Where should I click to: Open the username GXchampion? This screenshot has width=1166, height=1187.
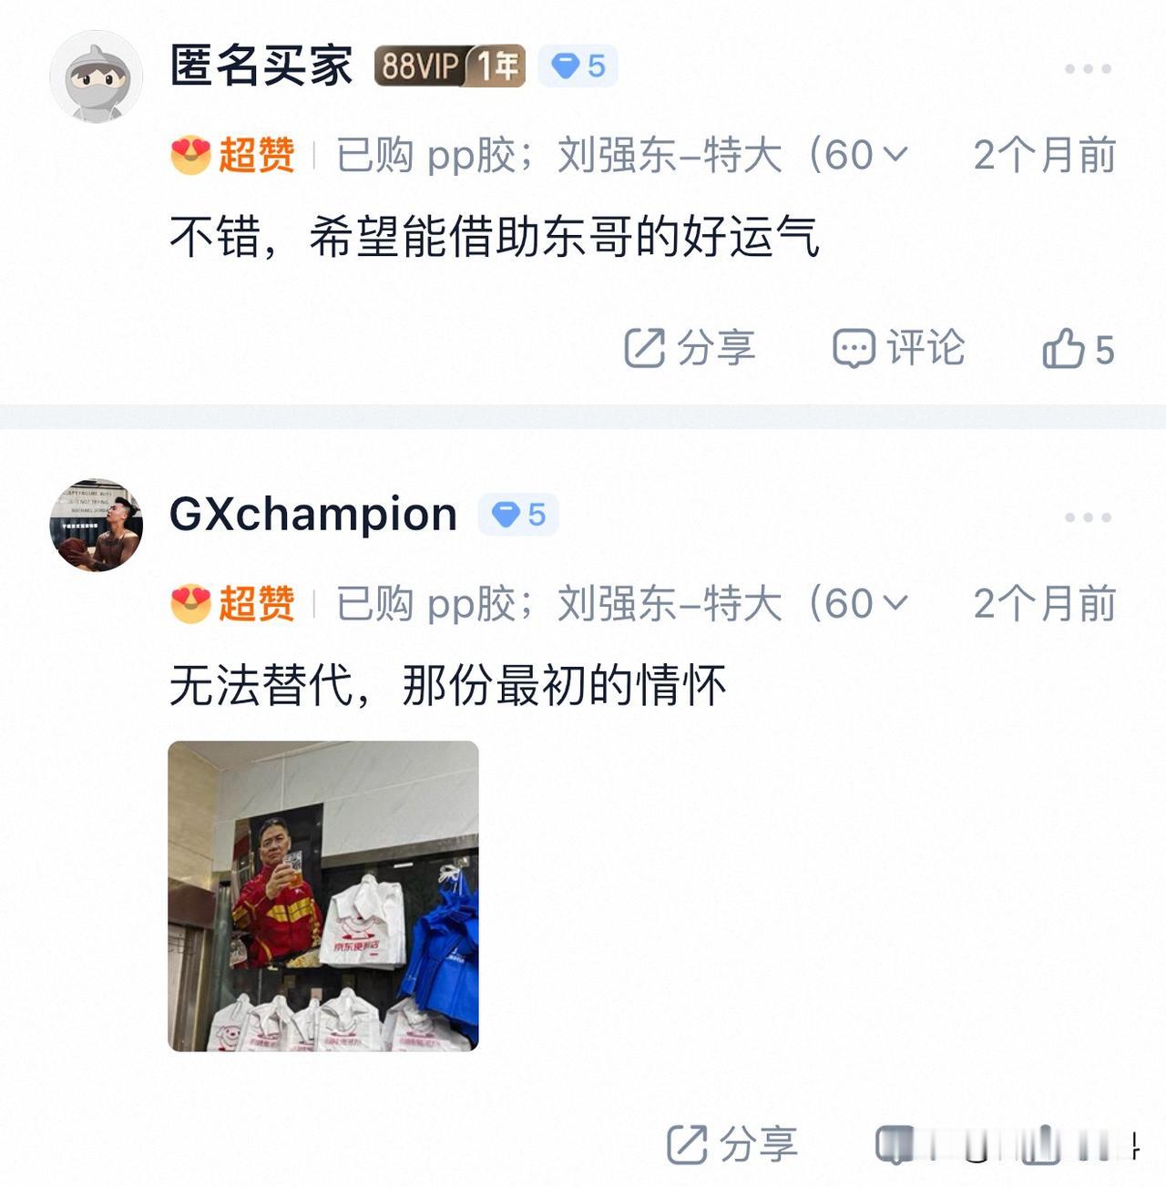tap(313, 515)
